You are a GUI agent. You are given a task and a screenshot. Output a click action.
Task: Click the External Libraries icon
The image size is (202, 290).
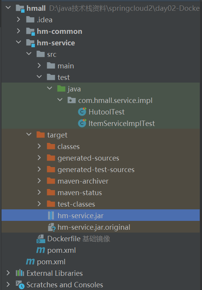point(20,273)
